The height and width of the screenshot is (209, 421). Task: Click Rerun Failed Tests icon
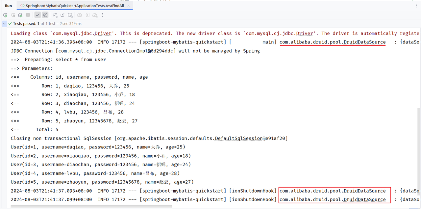click(13, 15)
